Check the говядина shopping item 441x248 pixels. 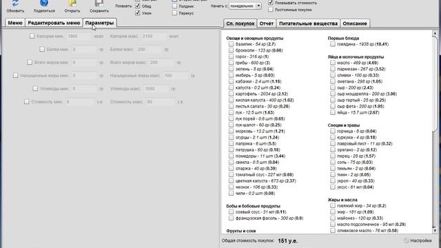pos(333,44)
